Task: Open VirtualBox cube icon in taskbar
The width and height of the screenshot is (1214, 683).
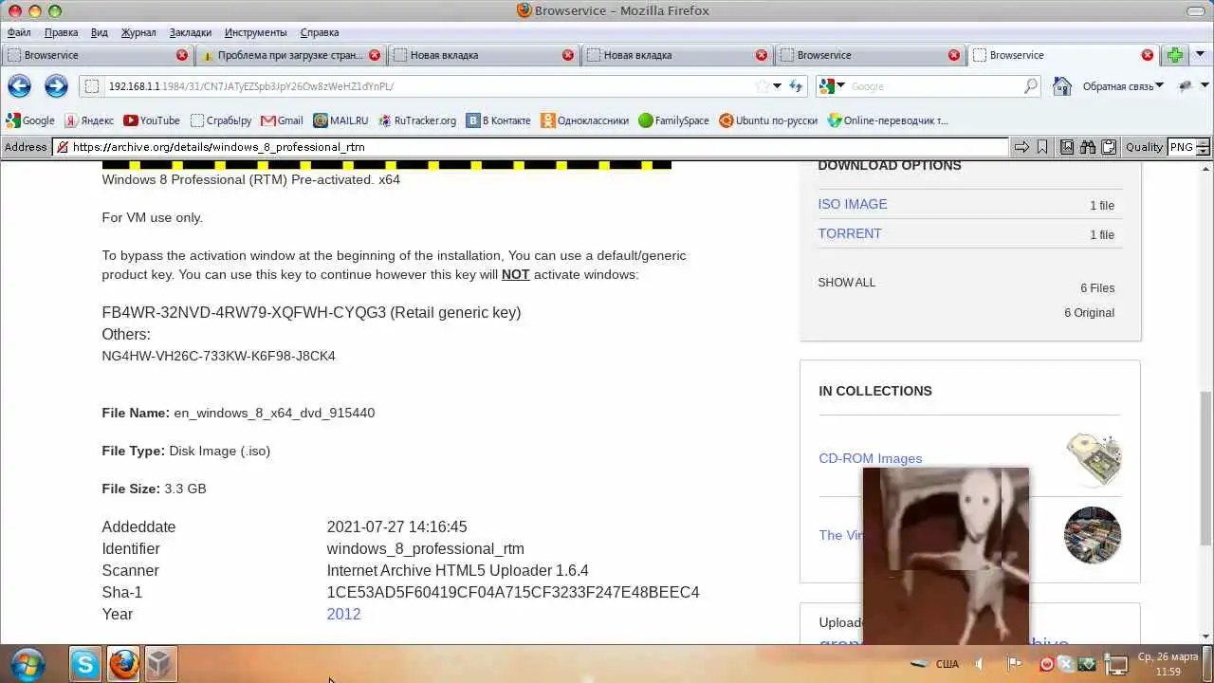Action: 159,664
